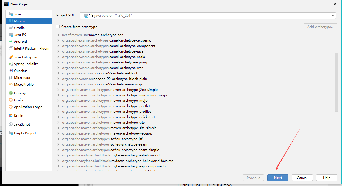Expand maven-archetype-sar node
This screenshot has width=342, height=186.
[58, 35]
